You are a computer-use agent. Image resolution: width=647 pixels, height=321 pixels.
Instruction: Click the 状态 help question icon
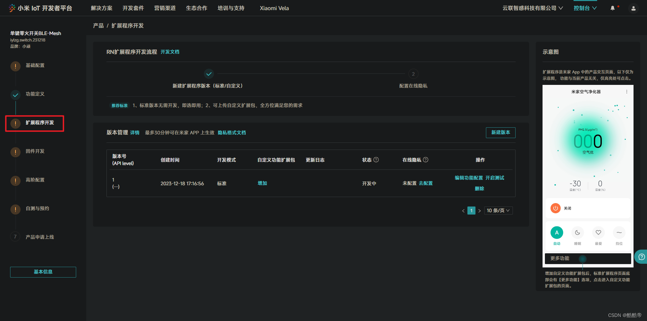[x=376, y=160]
